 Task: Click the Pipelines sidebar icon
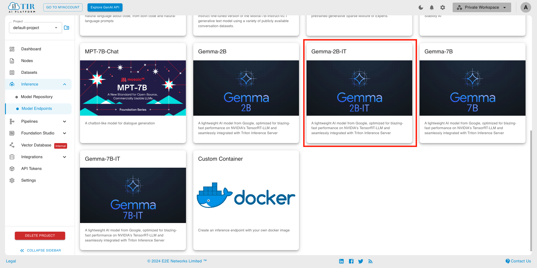[12, 122]
